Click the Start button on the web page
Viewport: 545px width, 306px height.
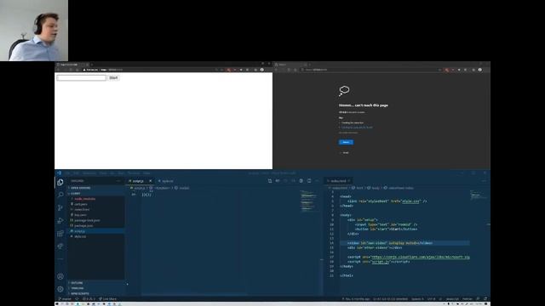click(x=113, y=77)
